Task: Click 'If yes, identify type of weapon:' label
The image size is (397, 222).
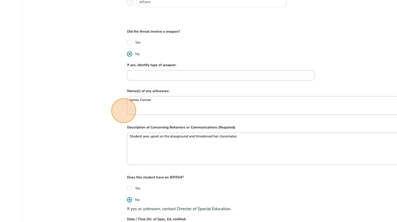Action: 152,65
